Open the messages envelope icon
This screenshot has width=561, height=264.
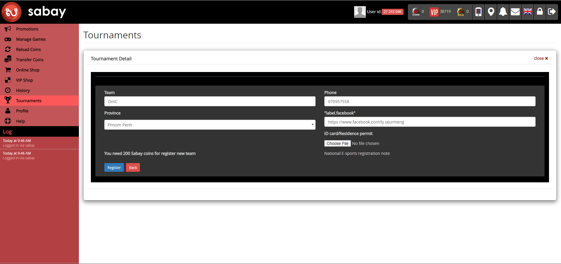[515, 12]
